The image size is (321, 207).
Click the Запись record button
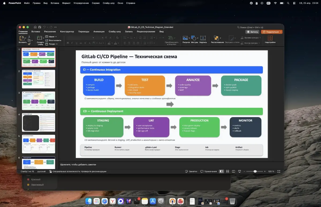click(252, 32)
